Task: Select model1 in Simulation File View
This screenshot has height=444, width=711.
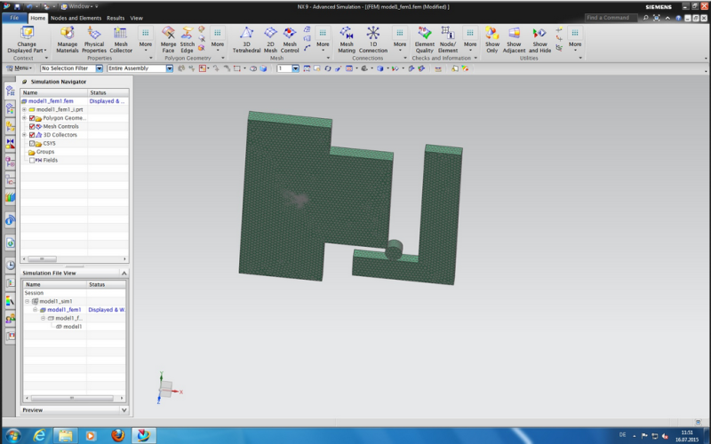Action: pyautogui.click(x=73, y=327)
